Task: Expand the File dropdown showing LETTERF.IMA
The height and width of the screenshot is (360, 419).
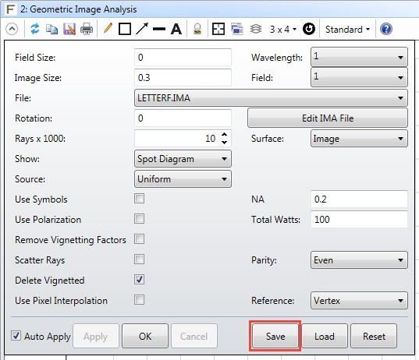Action: [271, 98]
